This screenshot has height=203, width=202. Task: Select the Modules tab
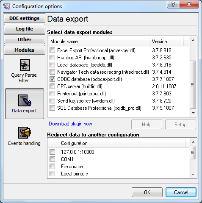click(x=25, y=50)
